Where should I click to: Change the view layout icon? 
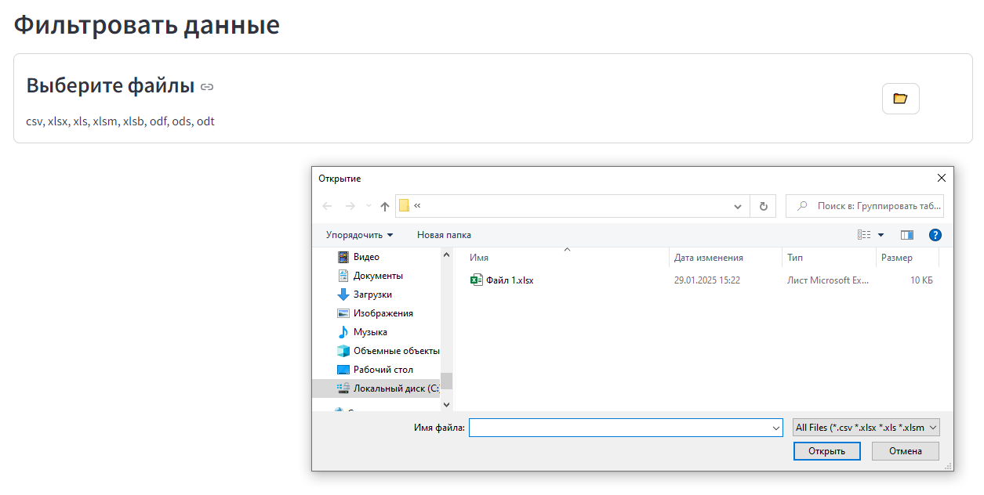pos(864,235)
